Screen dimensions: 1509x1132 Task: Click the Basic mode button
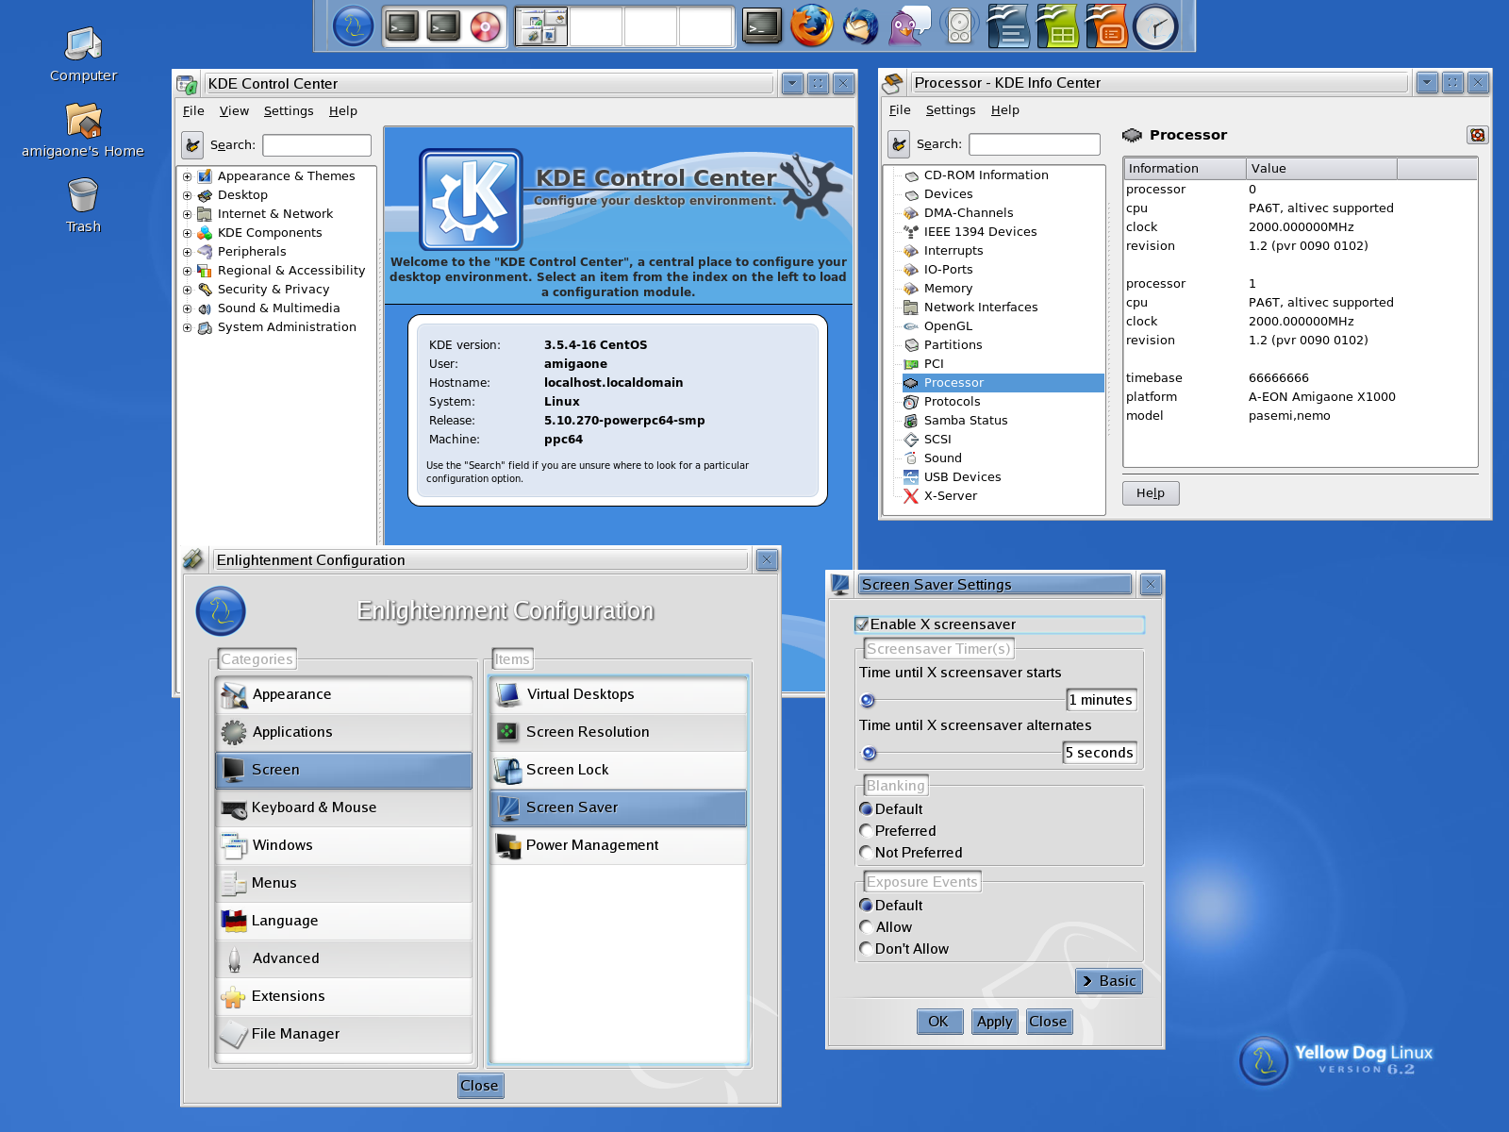(1109, 981)
